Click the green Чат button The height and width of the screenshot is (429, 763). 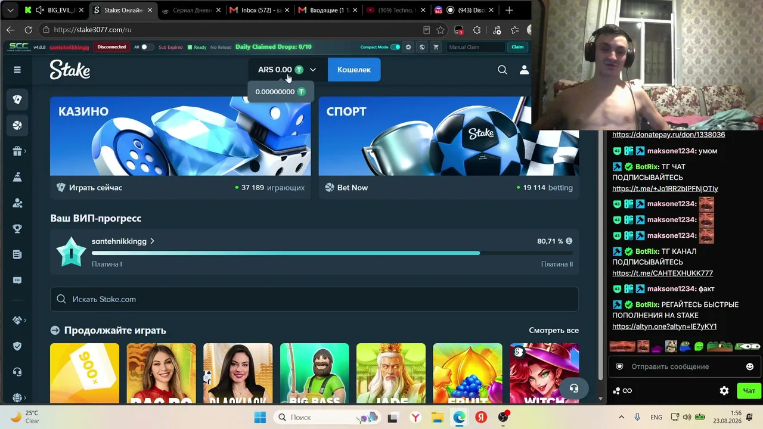(749, 391)
